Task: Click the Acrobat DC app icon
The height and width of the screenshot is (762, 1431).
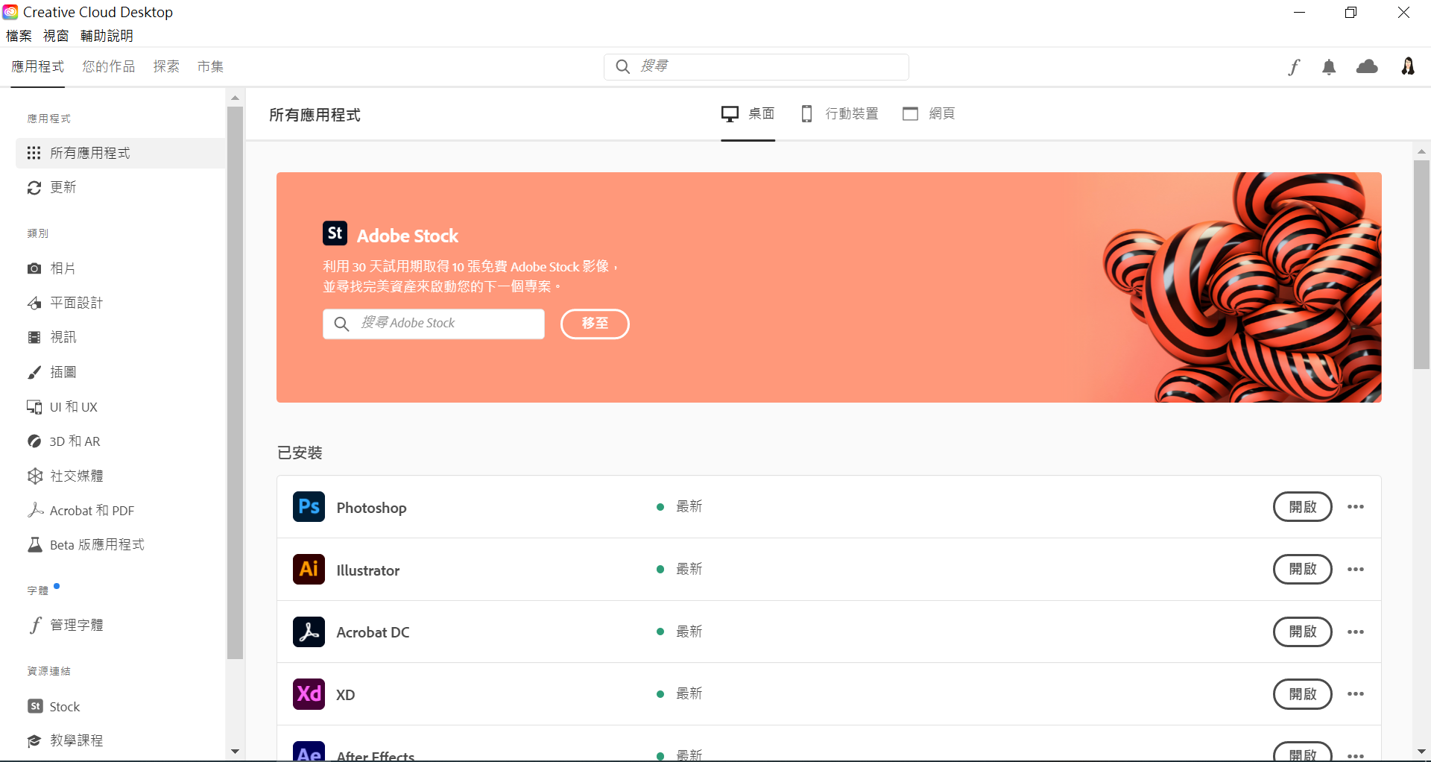Action: pyautogui.click(x=309, y=632)
